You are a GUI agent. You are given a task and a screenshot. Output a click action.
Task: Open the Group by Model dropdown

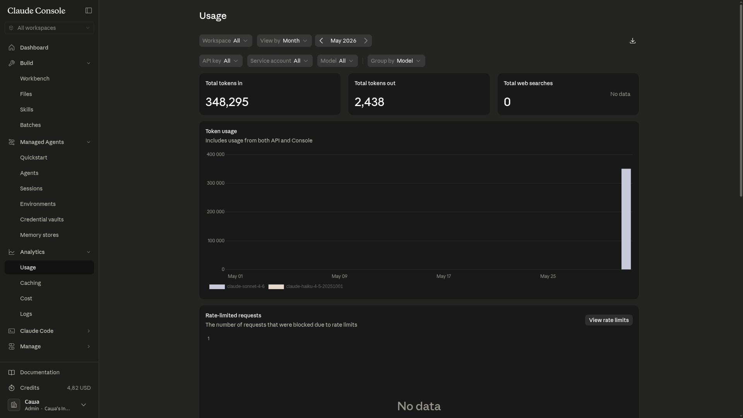coord(396,61)
